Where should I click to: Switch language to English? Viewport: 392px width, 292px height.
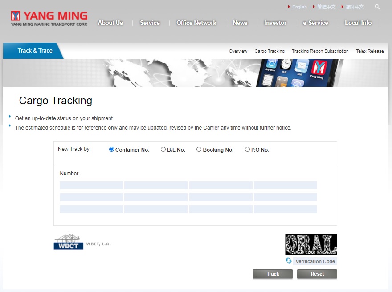299,7
